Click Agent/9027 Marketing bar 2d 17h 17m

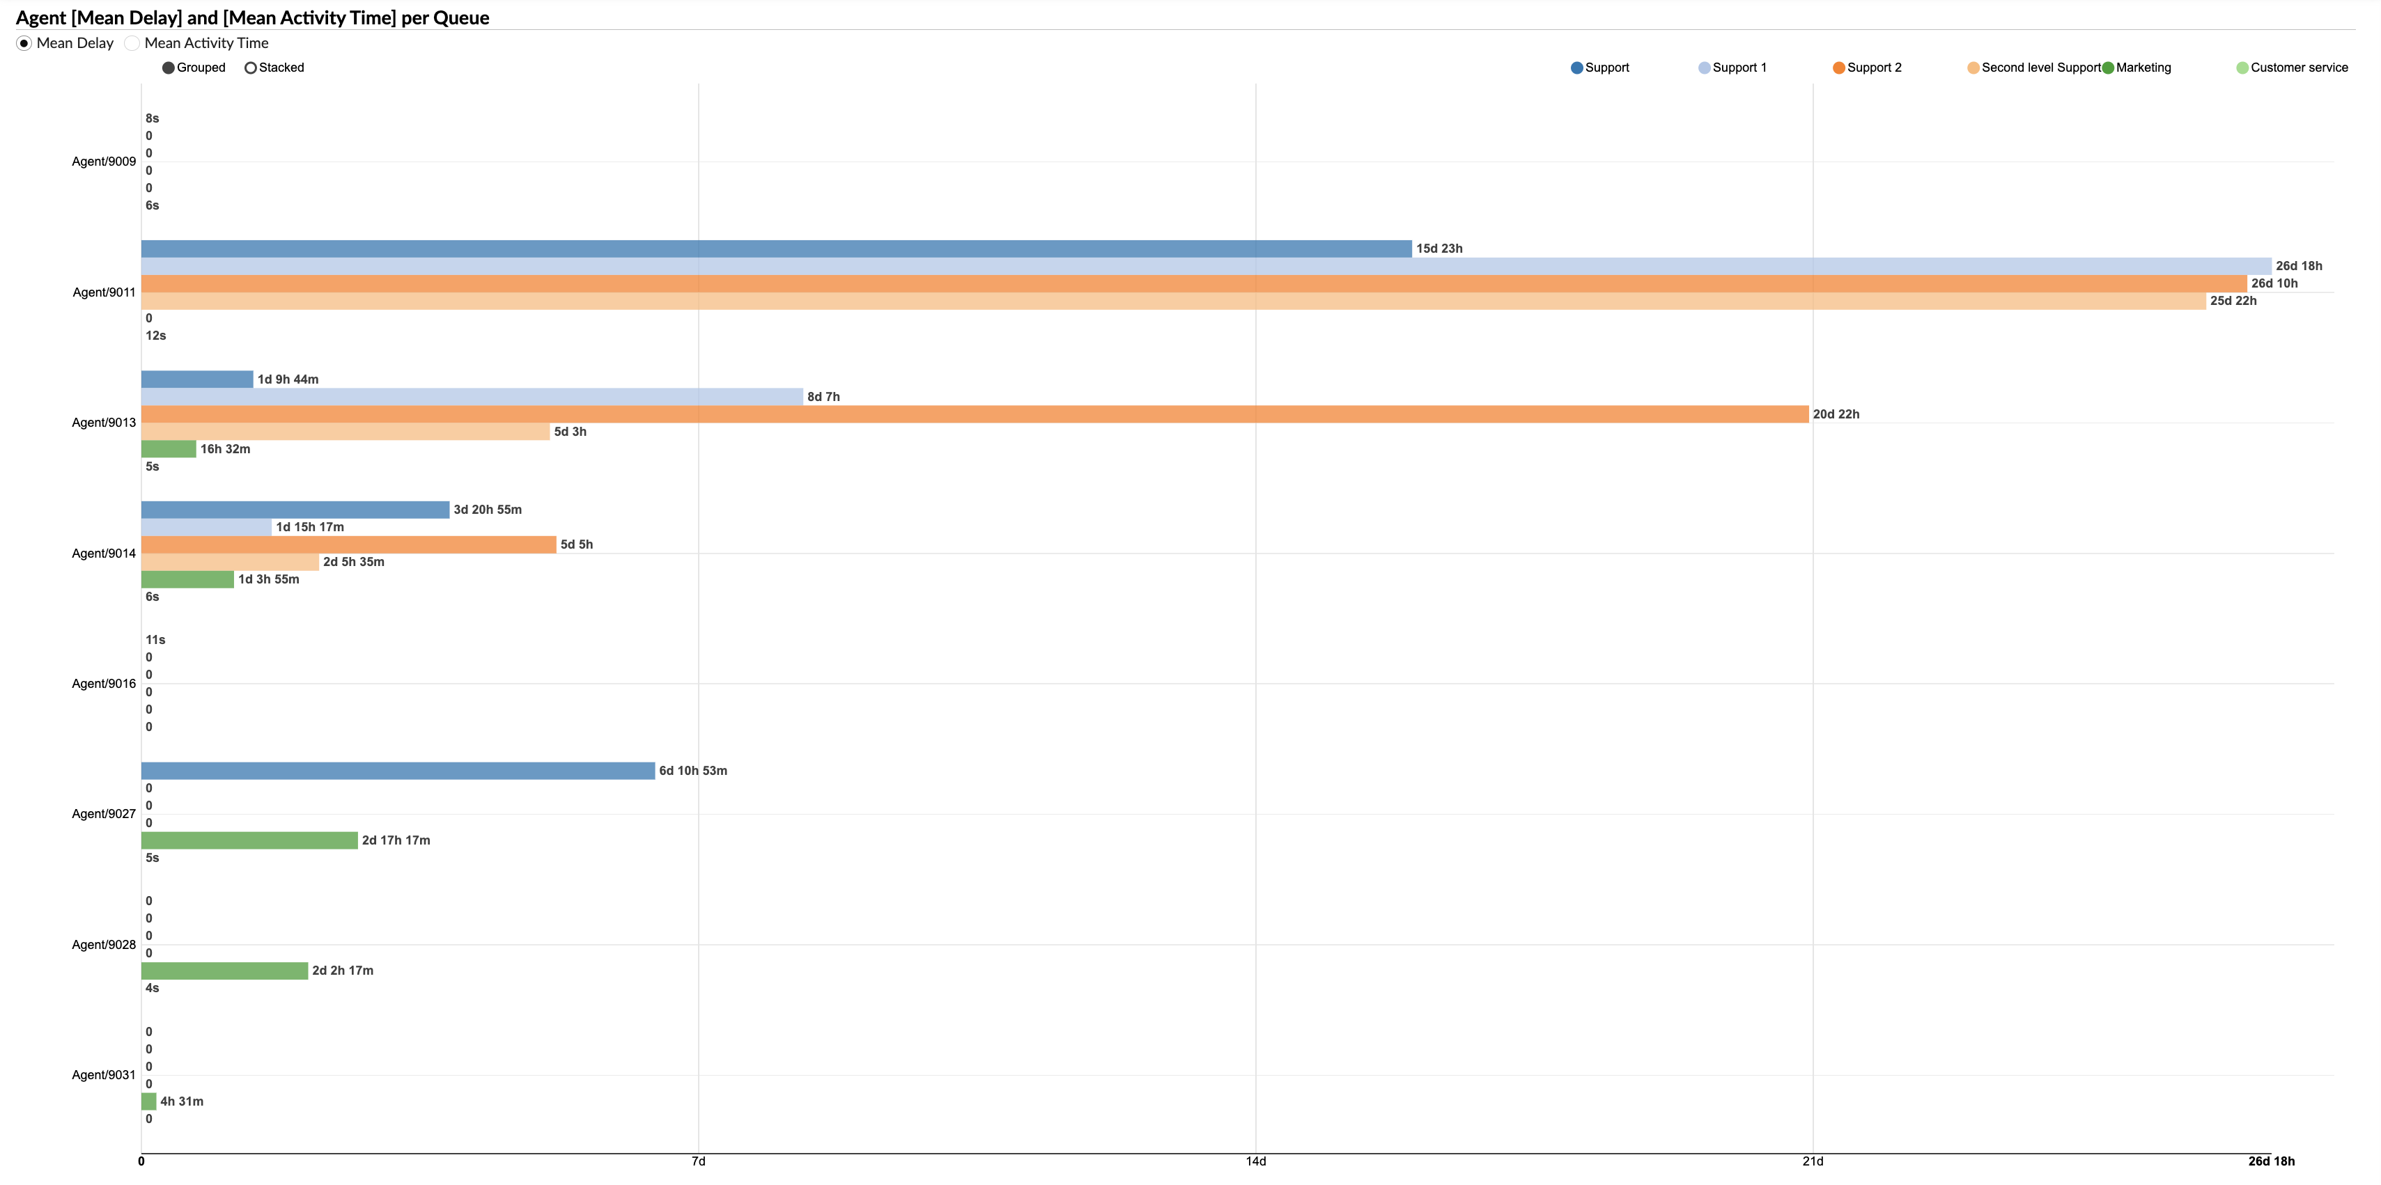(249, 840)
